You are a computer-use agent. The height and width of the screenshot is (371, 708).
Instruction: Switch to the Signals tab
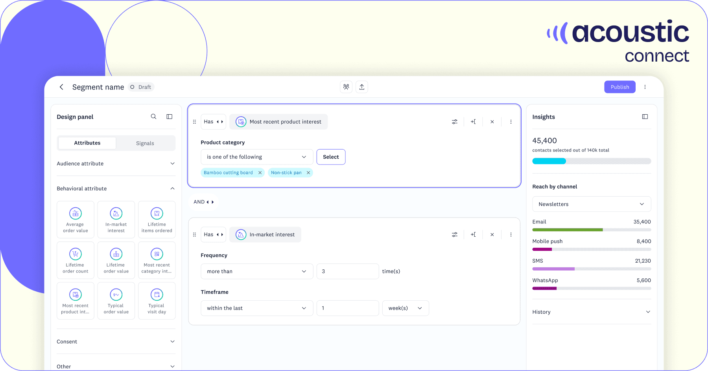pos(145,143)
